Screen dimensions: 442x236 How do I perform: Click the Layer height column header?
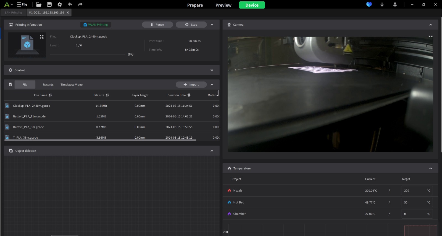(140, 95)
